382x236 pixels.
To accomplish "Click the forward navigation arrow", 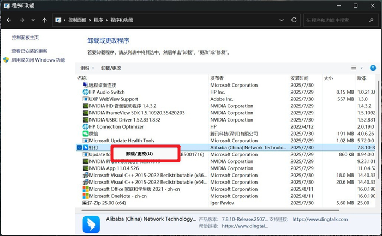I will tap(22, 20).
